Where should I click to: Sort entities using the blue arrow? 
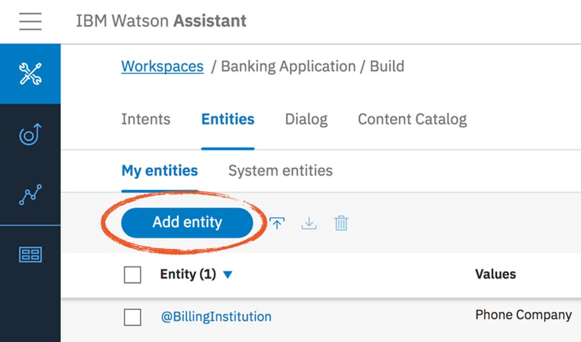[x=228, y=275]
